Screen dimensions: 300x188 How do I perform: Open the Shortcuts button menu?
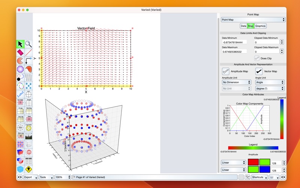(260, 177)
